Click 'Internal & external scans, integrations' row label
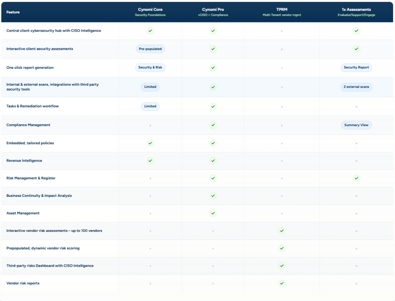The width and height of the screenshot is (395, 301). coord(52,87)
